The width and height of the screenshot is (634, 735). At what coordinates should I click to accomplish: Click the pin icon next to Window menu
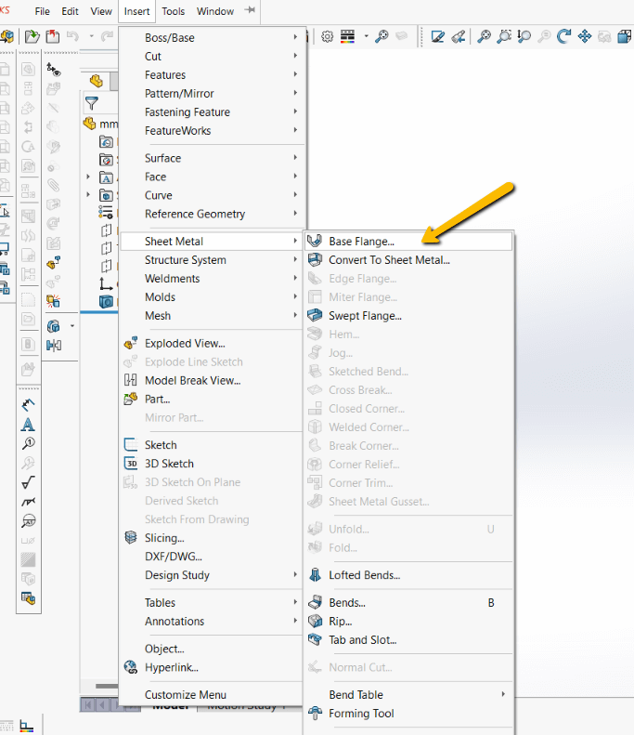(x=250, y=10)
